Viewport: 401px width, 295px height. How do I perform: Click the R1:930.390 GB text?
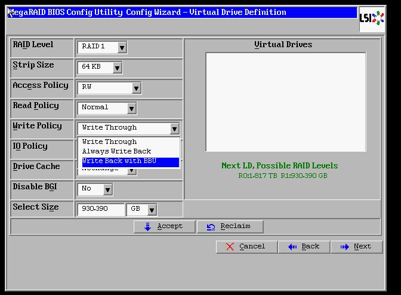coord(304,176)
